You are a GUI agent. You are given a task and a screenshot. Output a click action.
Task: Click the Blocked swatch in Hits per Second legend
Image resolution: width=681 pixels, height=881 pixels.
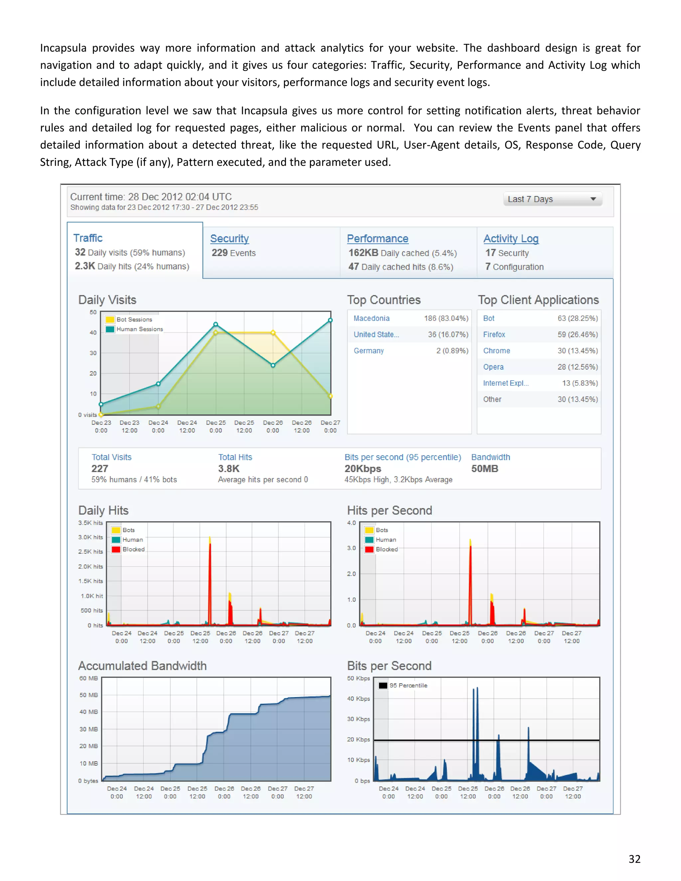369,550
